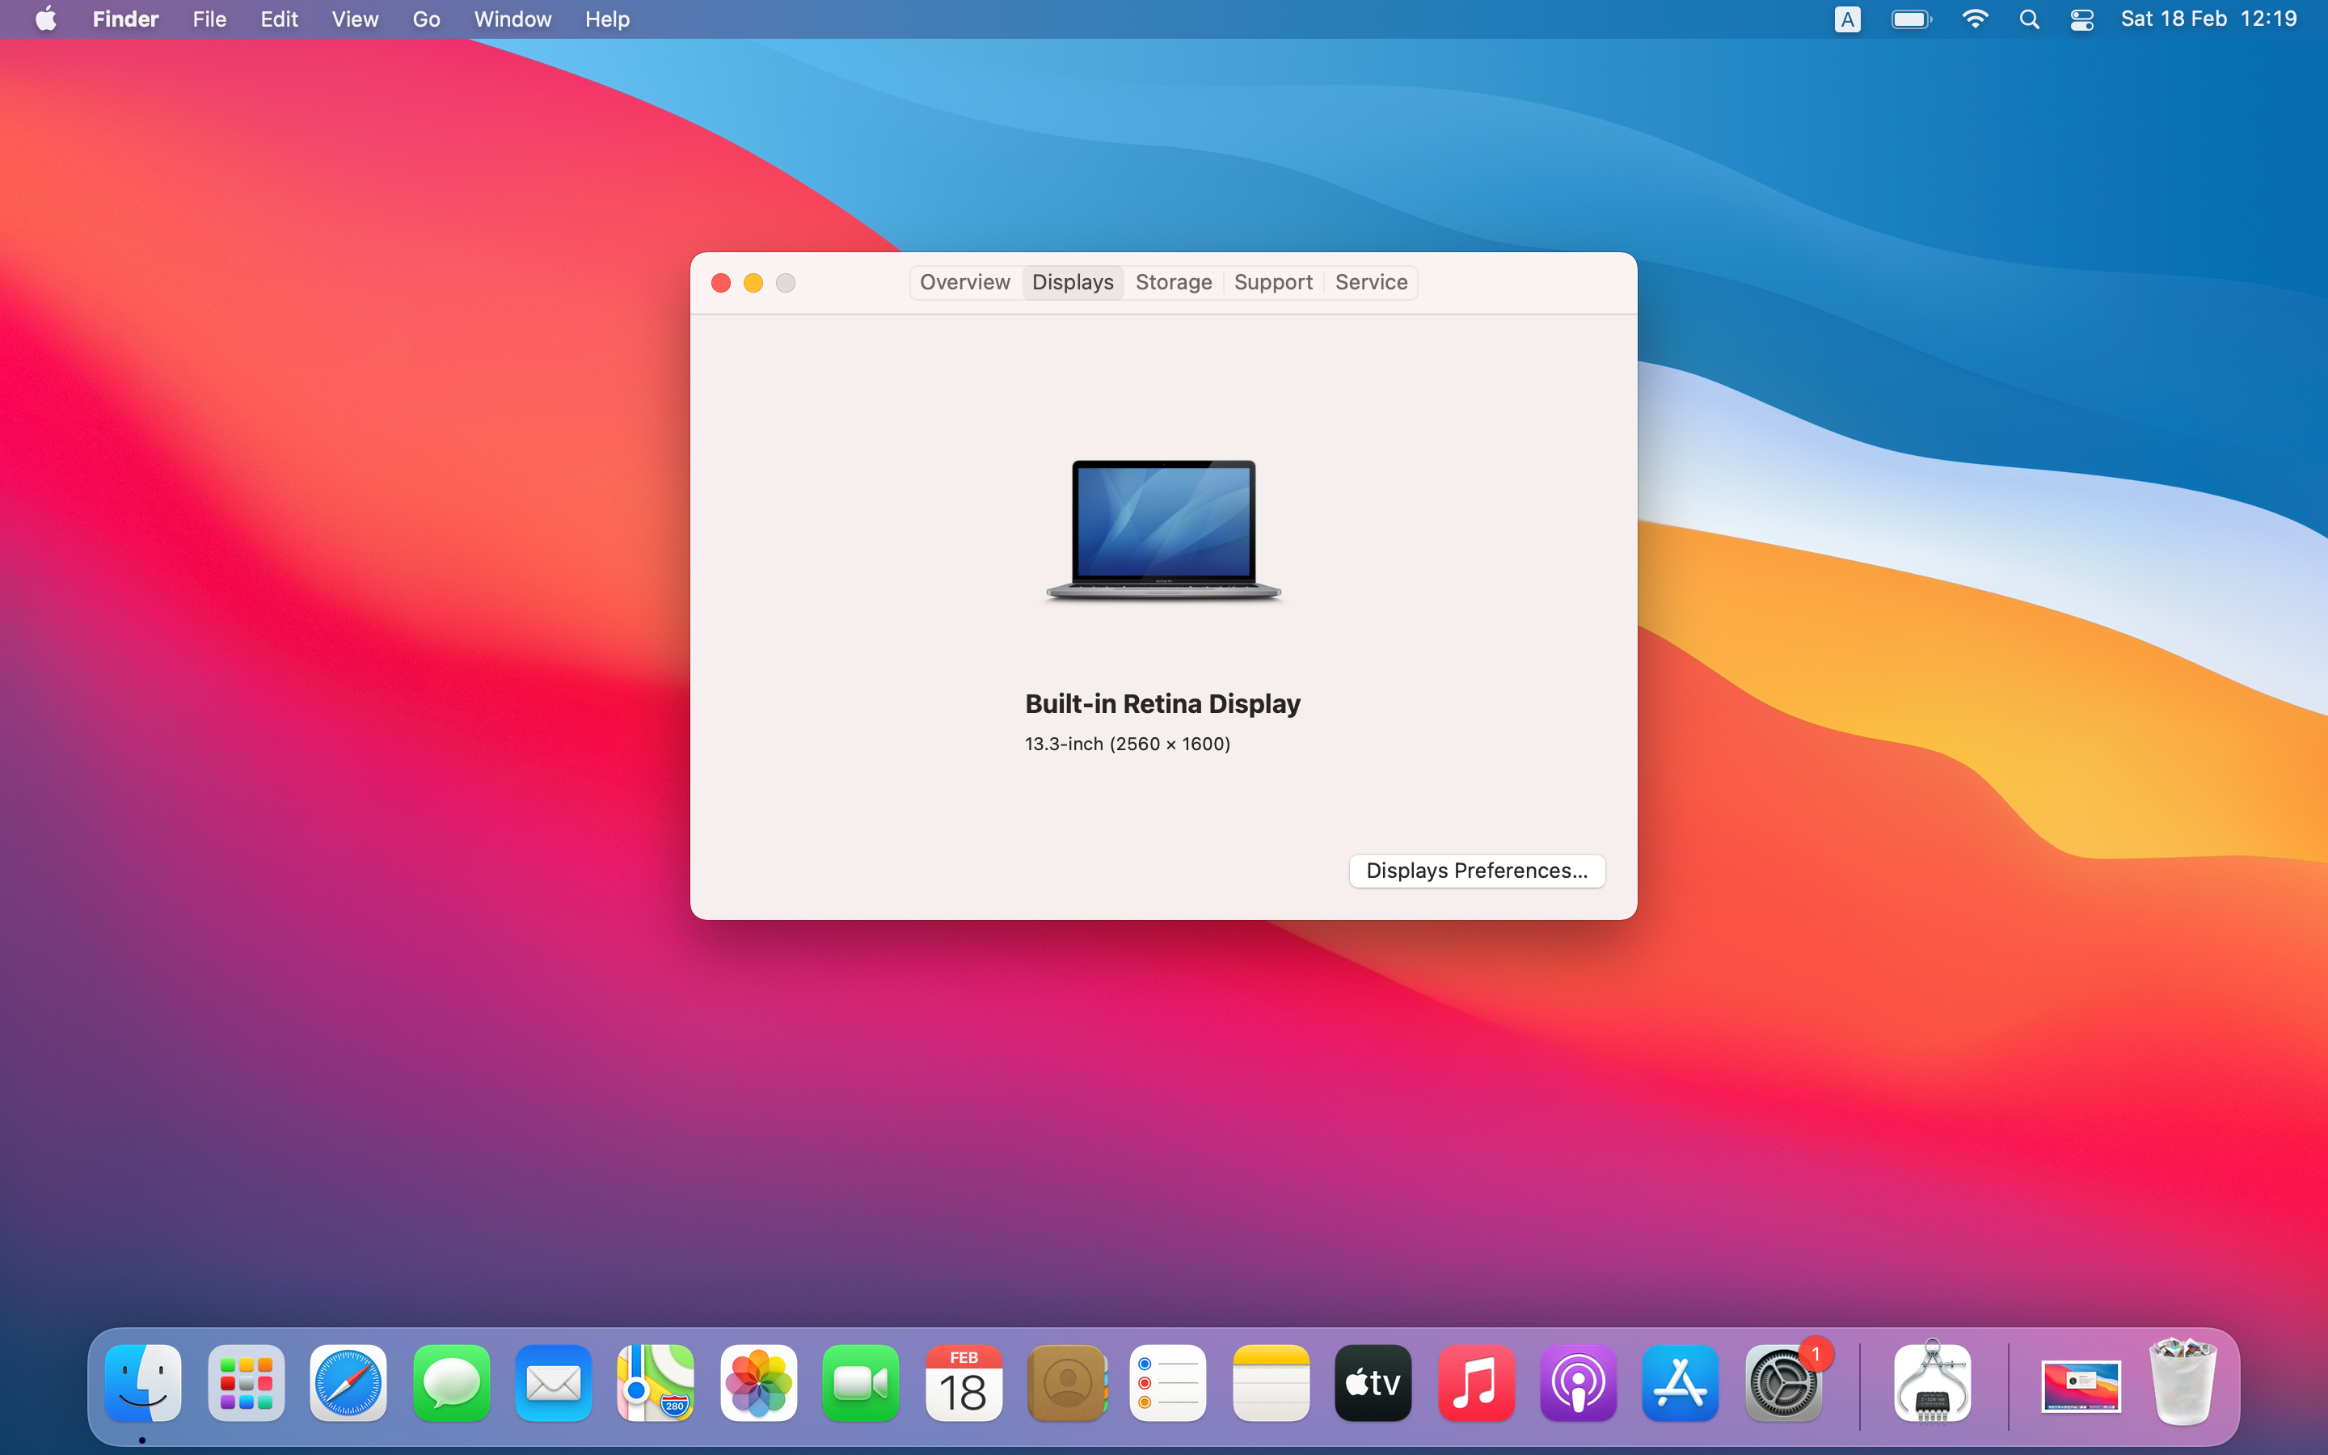Viewport: 2328px width, 1455px height.
Task: Open Control Center in menu bar
Action: point(2081,19)
